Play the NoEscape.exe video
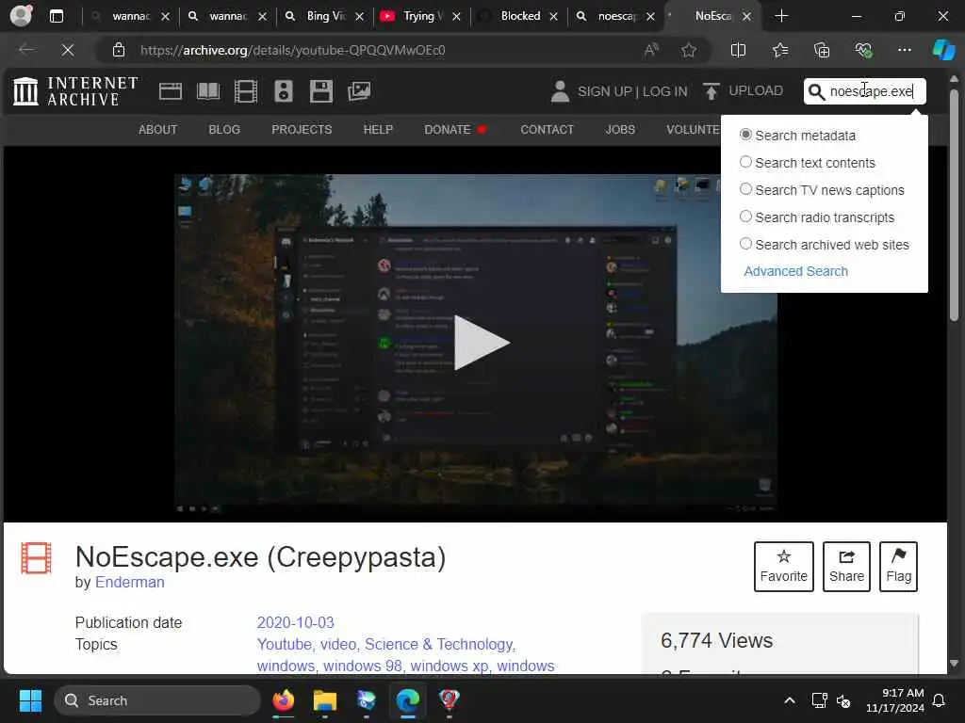The height and width of the screenshot is (723, 965). (x=482, y=343)
